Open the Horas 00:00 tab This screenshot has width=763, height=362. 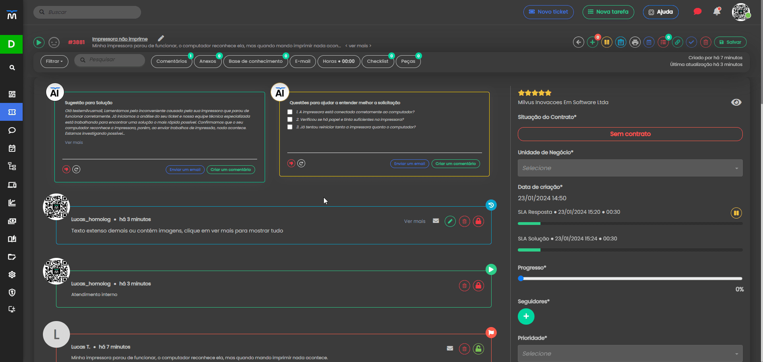tap(339, 61)
